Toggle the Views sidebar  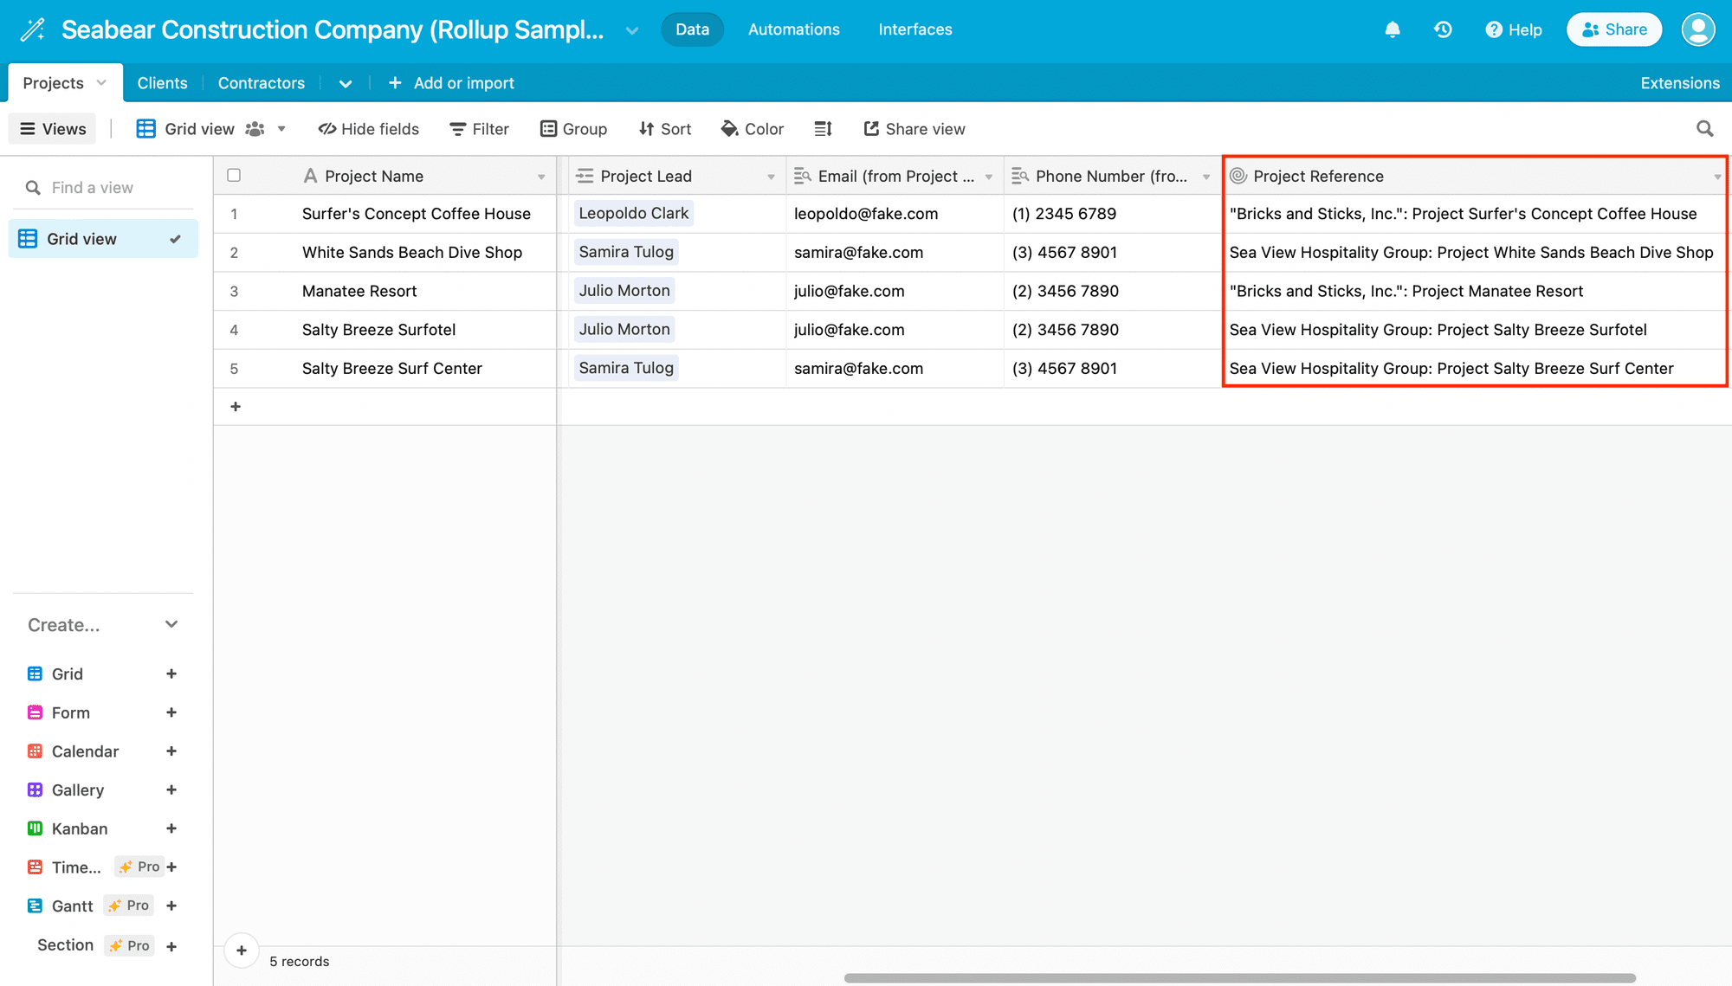(x=53, y=129)
